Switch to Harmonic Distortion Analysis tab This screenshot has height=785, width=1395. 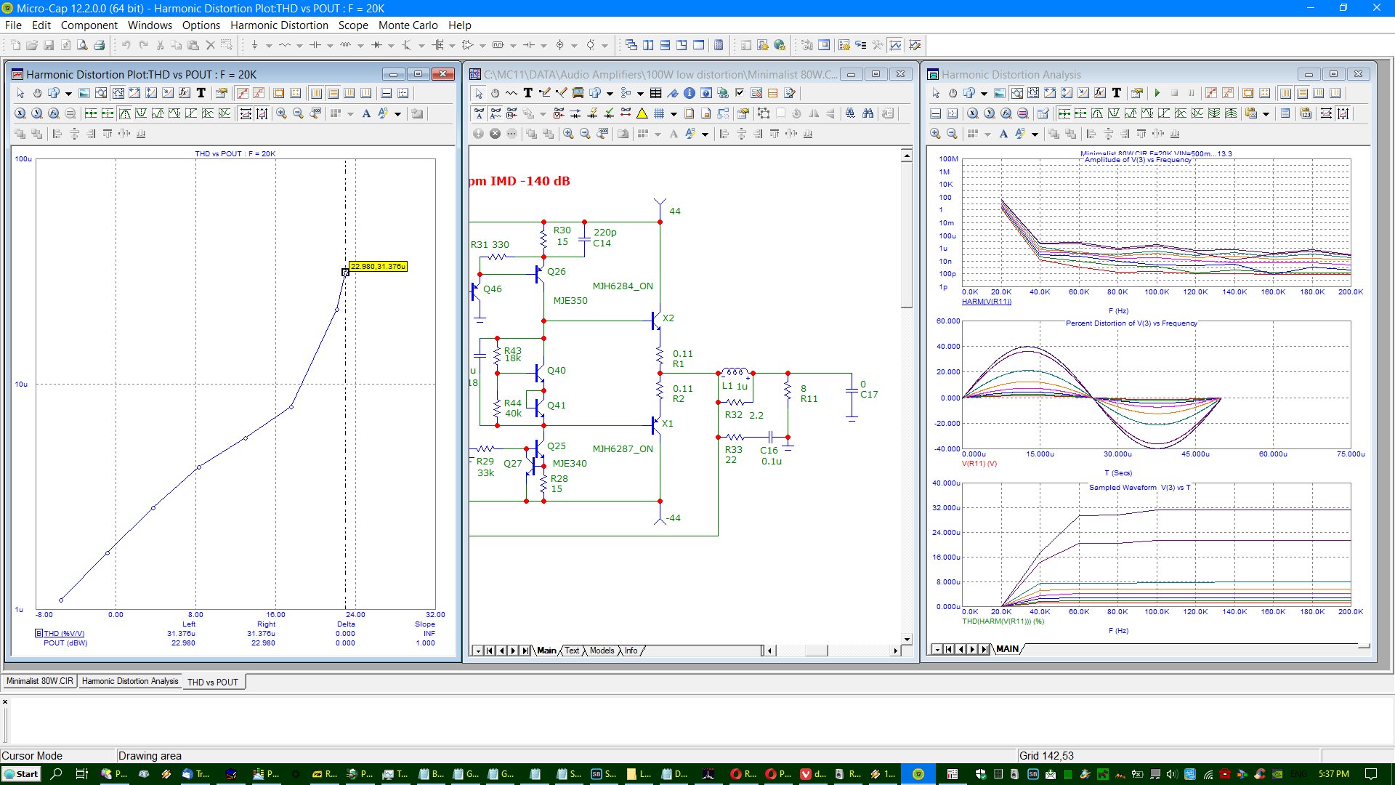coord(129,682)
